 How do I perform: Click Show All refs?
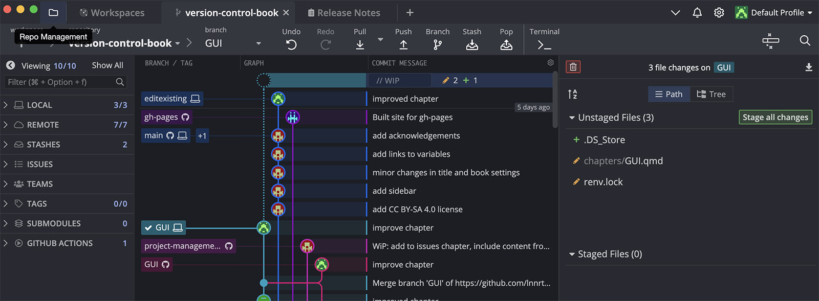(x=107, y=65)
